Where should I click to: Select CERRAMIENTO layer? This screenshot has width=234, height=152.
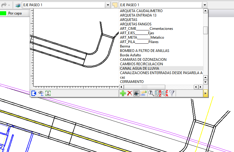[161, 82]
